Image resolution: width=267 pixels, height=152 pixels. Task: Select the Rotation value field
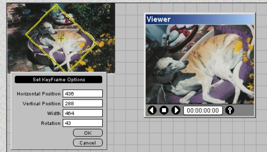[x=83, y=123]
